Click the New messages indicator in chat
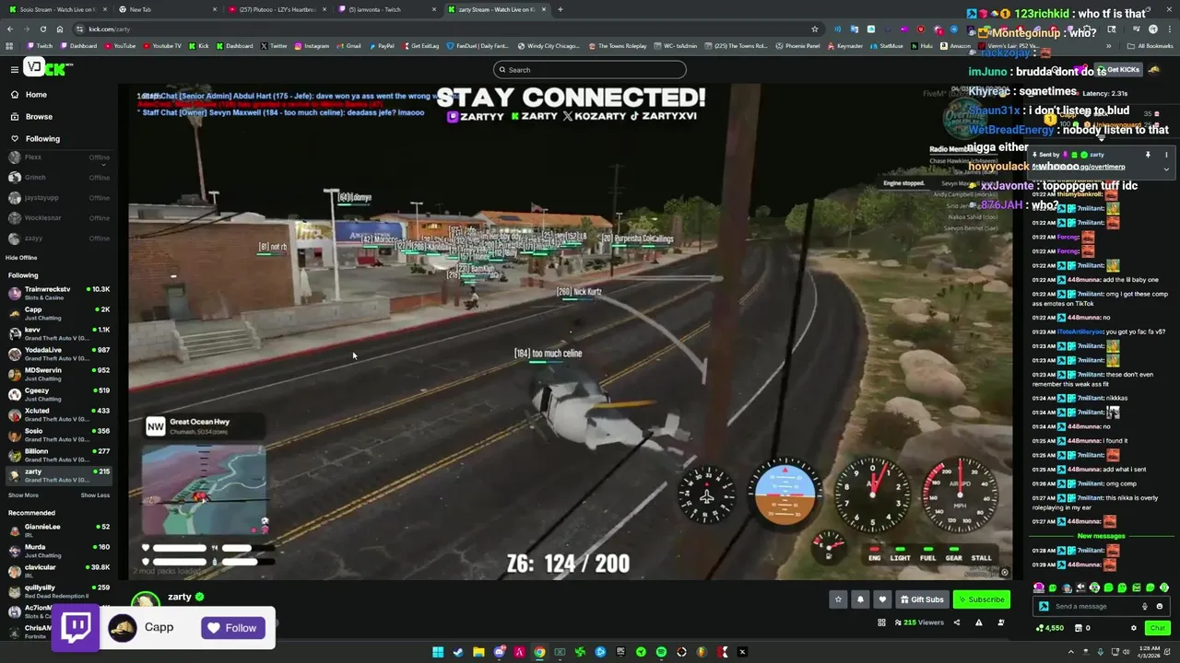This screenshot has width=1180, height=663. (x=1101, y=536)
